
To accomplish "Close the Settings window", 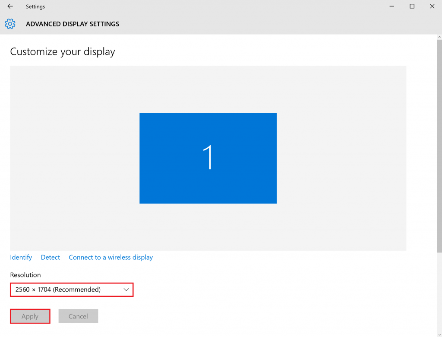I will [x=432, y=6].
